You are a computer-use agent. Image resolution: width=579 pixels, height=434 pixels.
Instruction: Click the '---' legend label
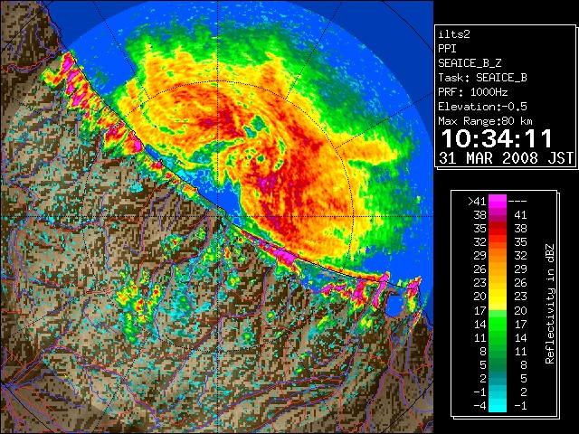tap(517, 202)
